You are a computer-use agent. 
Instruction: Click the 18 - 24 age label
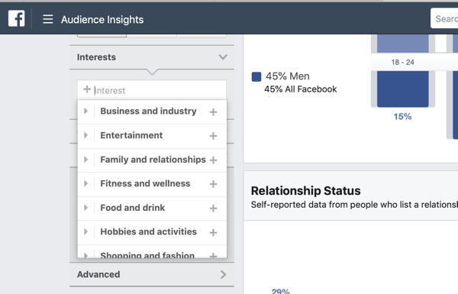402,63
